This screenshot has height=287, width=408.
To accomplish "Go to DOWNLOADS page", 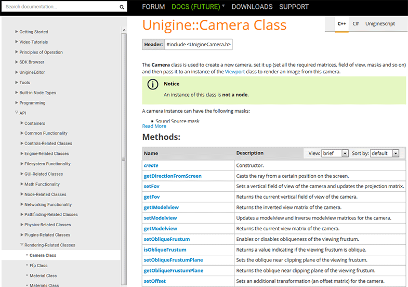I will pos(252,7).
